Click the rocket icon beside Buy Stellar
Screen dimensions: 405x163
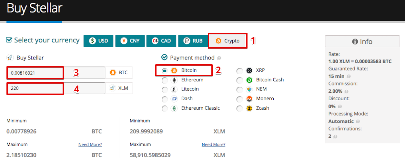pos(10,58)
